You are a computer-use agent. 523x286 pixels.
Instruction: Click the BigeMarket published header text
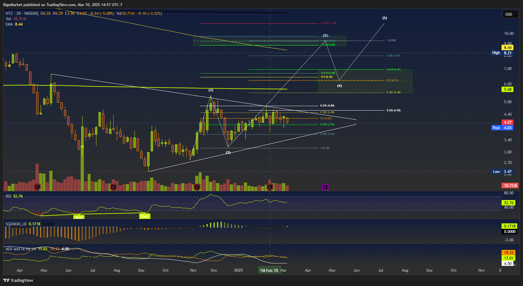(x=63, y=5)
